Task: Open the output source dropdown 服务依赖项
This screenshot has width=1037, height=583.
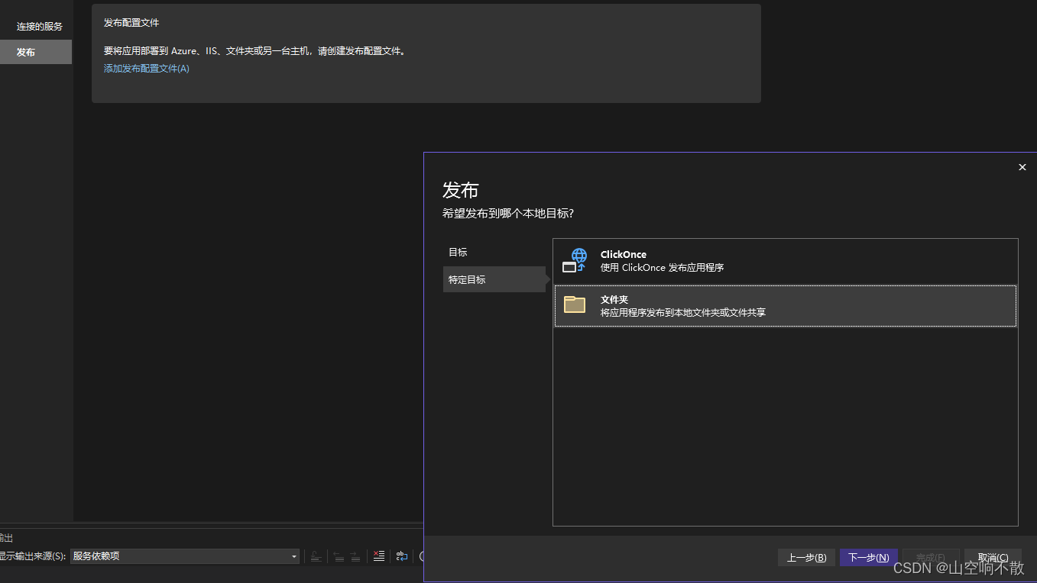Action: click(185, 556)
